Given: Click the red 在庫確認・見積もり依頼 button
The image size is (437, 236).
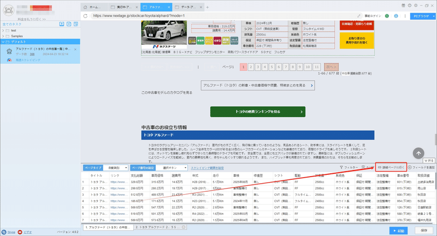Looking at the screenshot, I should pyautogui.click(x=357, y=25).
